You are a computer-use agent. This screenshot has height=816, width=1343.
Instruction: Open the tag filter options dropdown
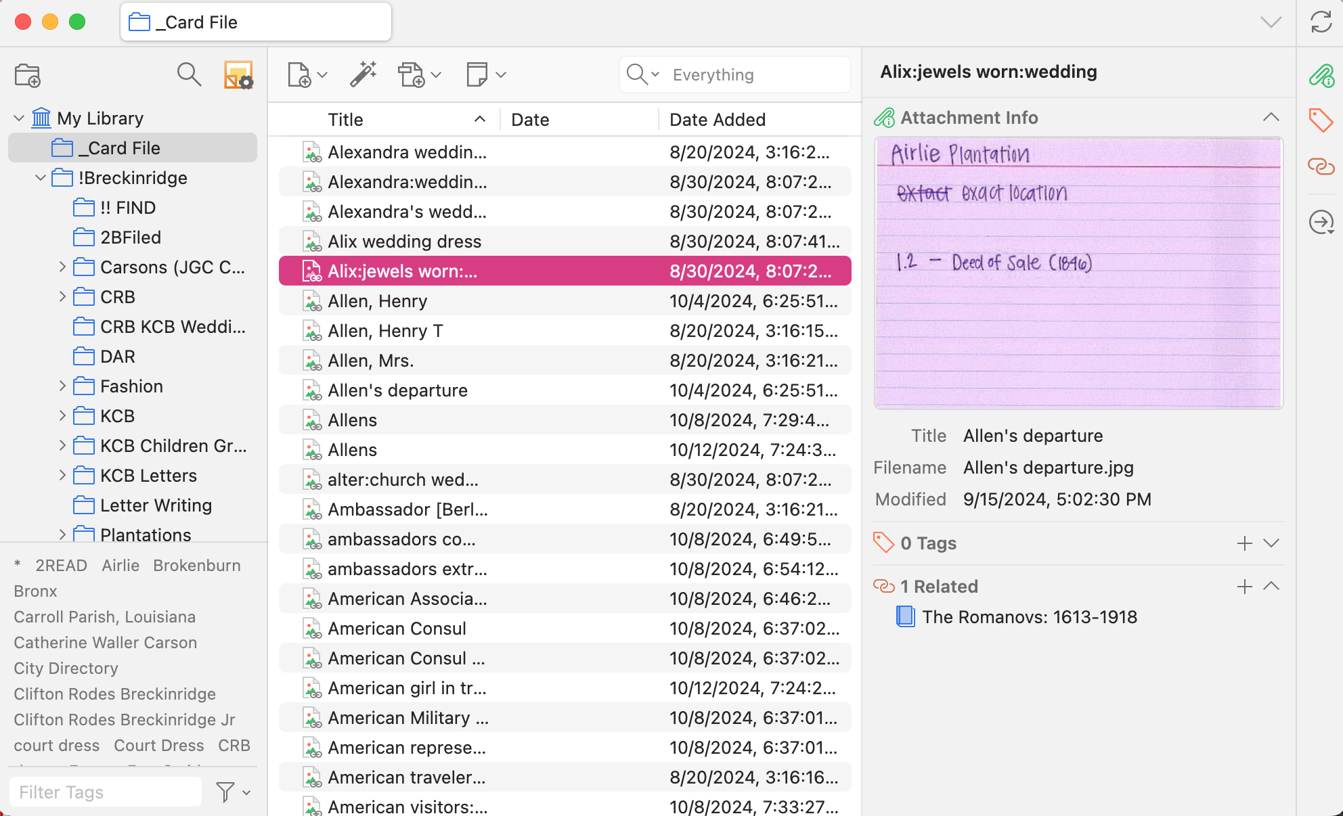pos(232,792)
